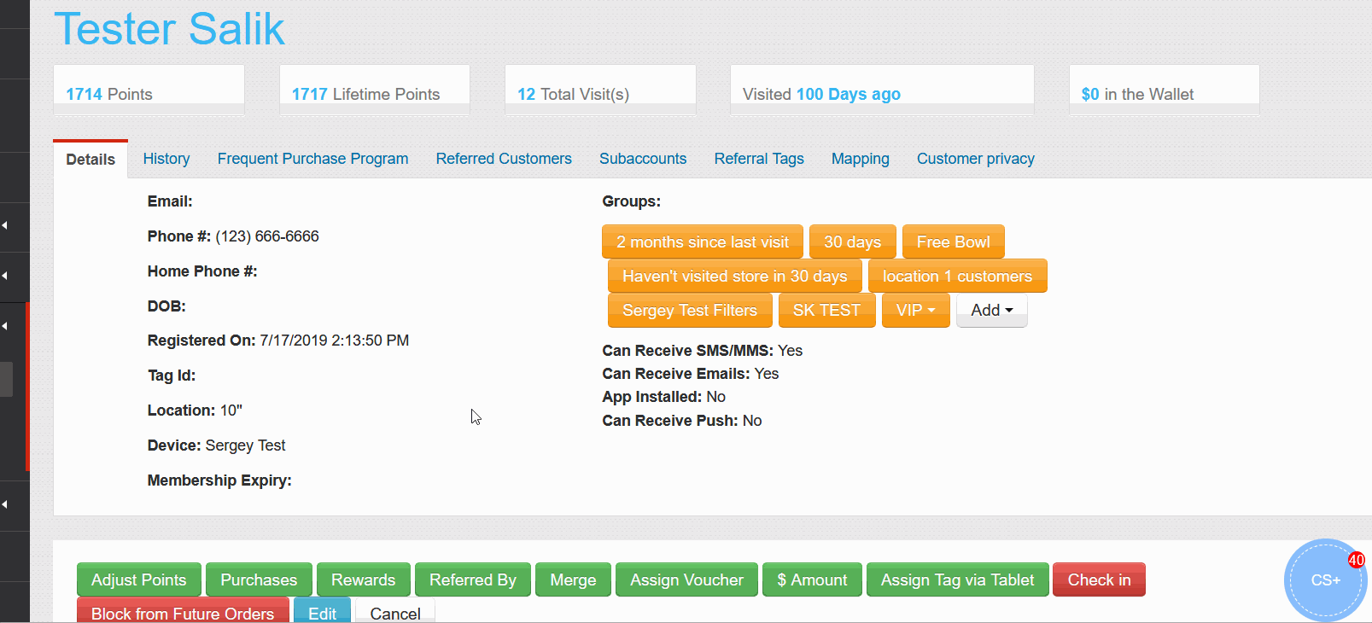Click the 1717 Lifetime Points card
The width and height of the screenshot is (1372, 623).
375,90
